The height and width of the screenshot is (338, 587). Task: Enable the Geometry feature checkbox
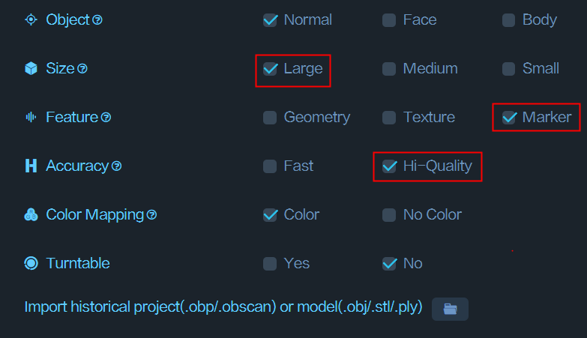[x=270, y=118]
